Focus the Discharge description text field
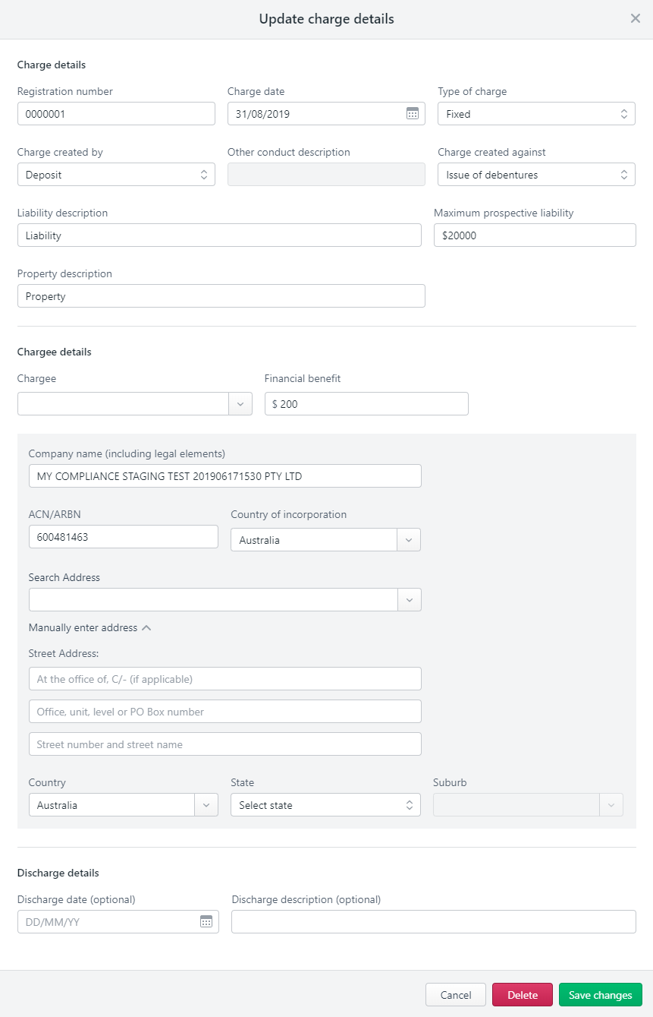This screenshot has width=653, height=1017. point(433,921)
